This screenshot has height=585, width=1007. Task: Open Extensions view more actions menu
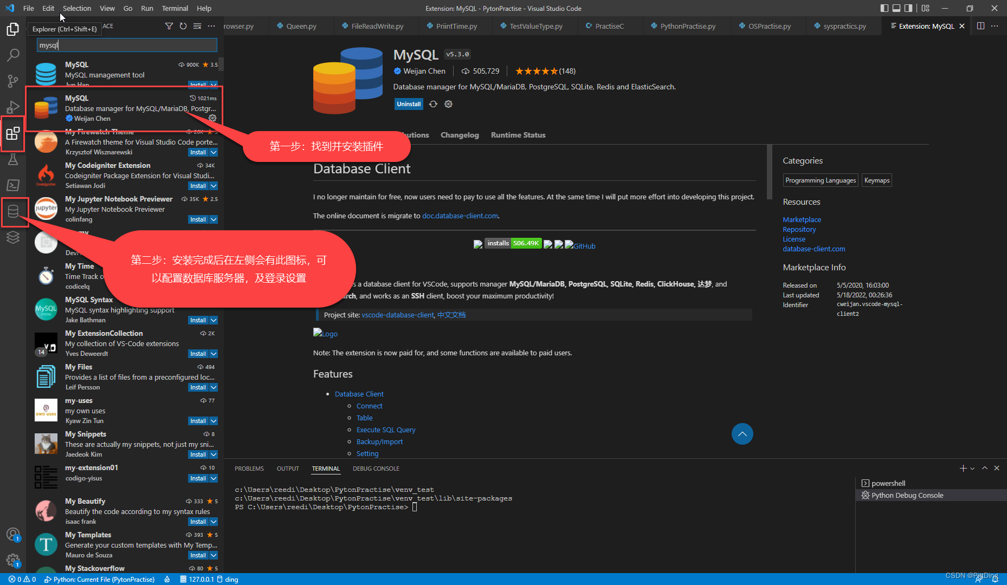pyautogui.click(x=211, y=26)
